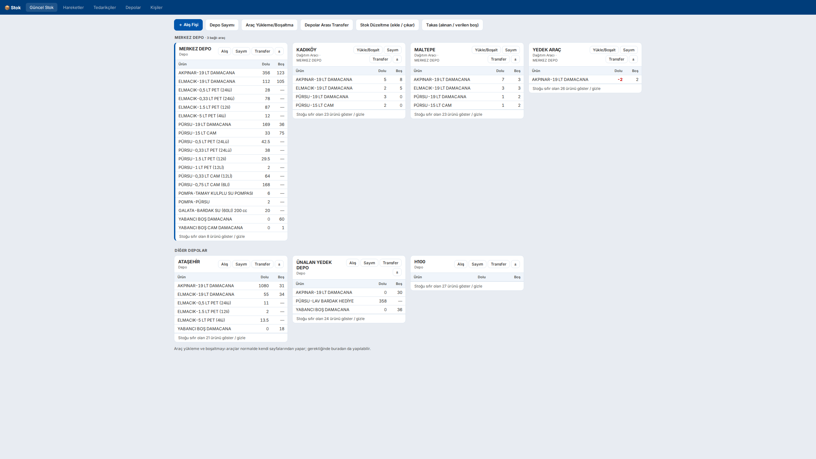Show YEDEK ARAÇ's 26 zero-stock products
The image size is (816, 459).
click(x=566, y=89)
